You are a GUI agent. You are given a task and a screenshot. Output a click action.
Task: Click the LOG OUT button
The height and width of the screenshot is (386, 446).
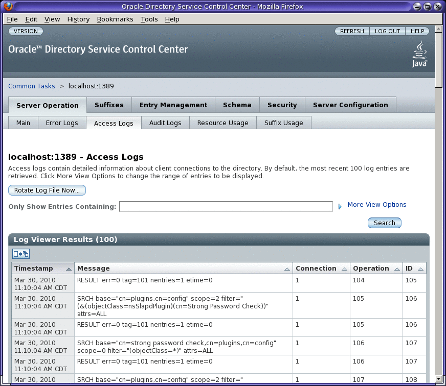coord(387,31)
